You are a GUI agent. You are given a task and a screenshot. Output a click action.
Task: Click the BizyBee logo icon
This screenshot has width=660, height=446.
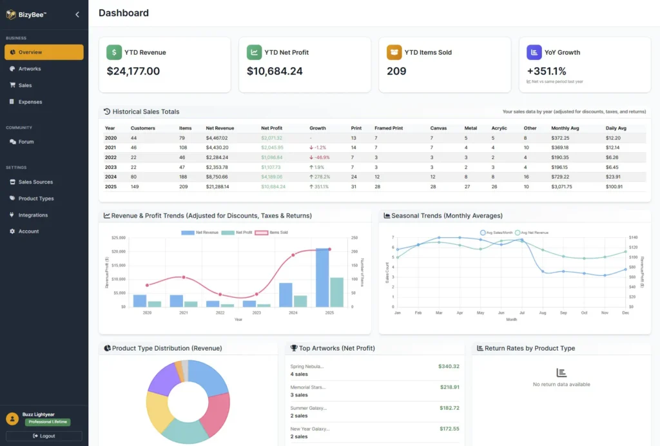click(11, 14)
